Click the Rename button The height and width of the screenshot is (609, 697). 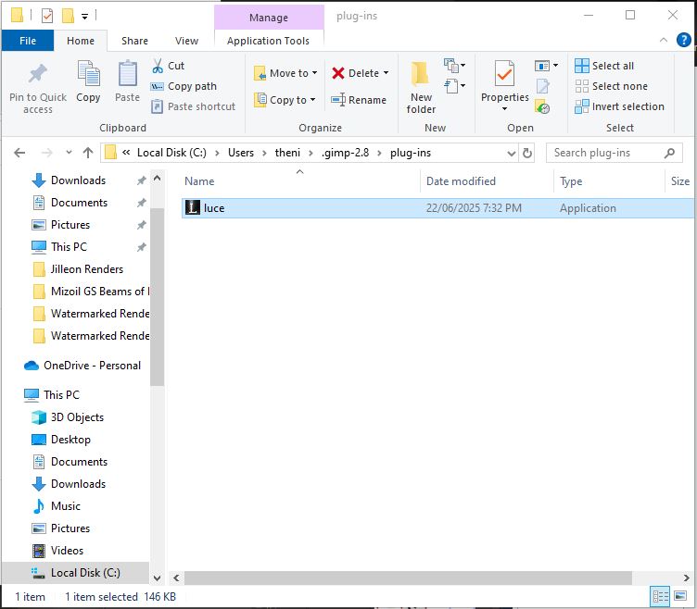(359, 100)
